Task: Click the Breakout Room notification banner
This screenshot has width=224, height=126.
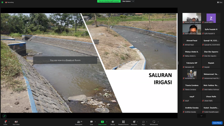Action: [x=65, y=60]
